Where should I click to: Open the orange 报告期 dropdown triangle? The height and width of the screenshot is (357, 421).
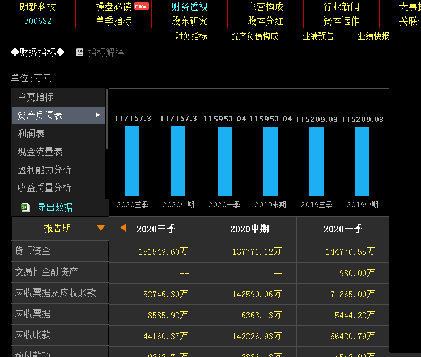(x=101, y=228)
